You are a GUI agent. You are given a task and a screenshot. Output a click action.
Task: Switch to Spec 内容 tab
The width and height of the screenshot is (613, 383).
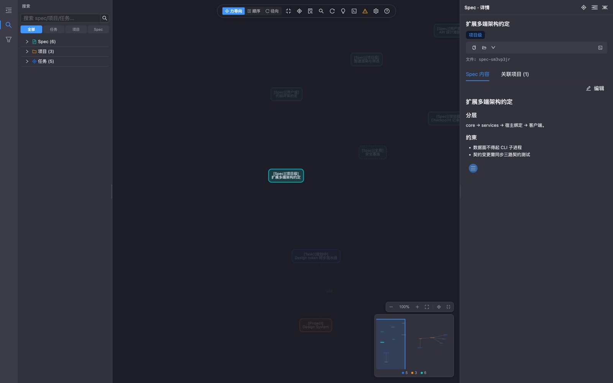coord(477,74)
